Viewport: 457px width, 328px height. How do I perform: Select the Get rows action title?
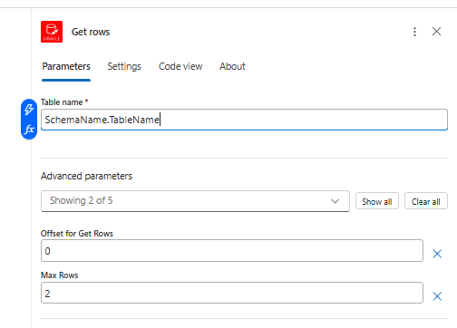click(91, 32)
